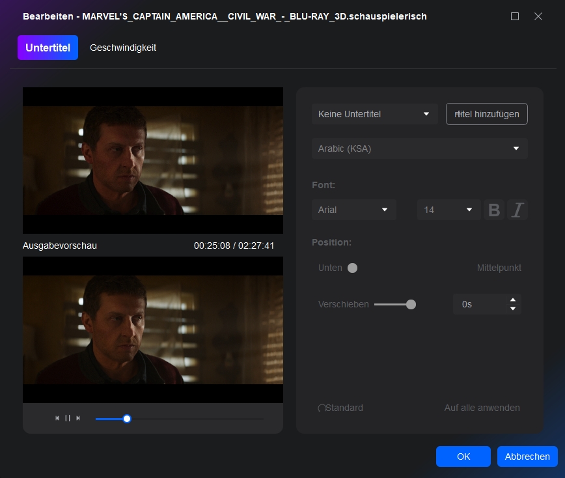Click the 00:25:08 / 02:27:41 timecode
This screenshot has width=565, height=478.
(234, 246)
